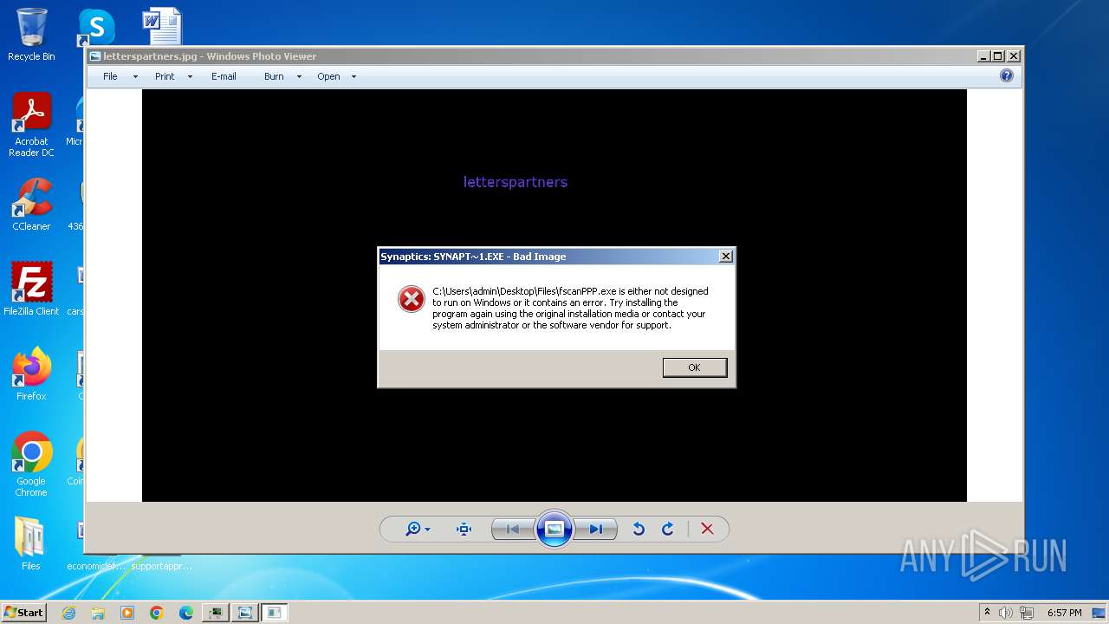Image resolution: width=1109 pixels, height=624 pixels.
Task: Open Microsoft Edge from the taskbar
Action: click(186, 613)
